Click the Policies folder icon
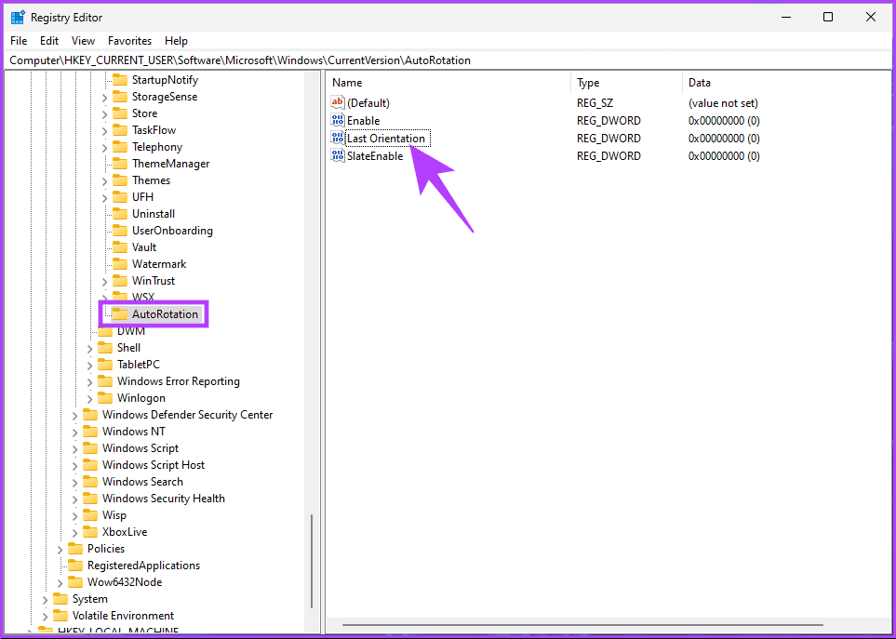896x639 pixels. (75, 549)
